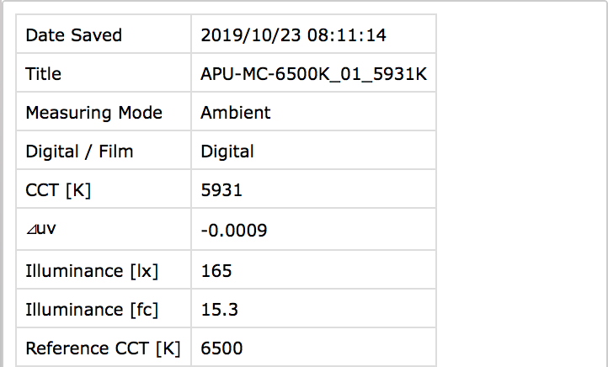Click the Illuminance [lx] label
Image resolution: width=608 pixels, height=367 pixels.
coord(92,271)
